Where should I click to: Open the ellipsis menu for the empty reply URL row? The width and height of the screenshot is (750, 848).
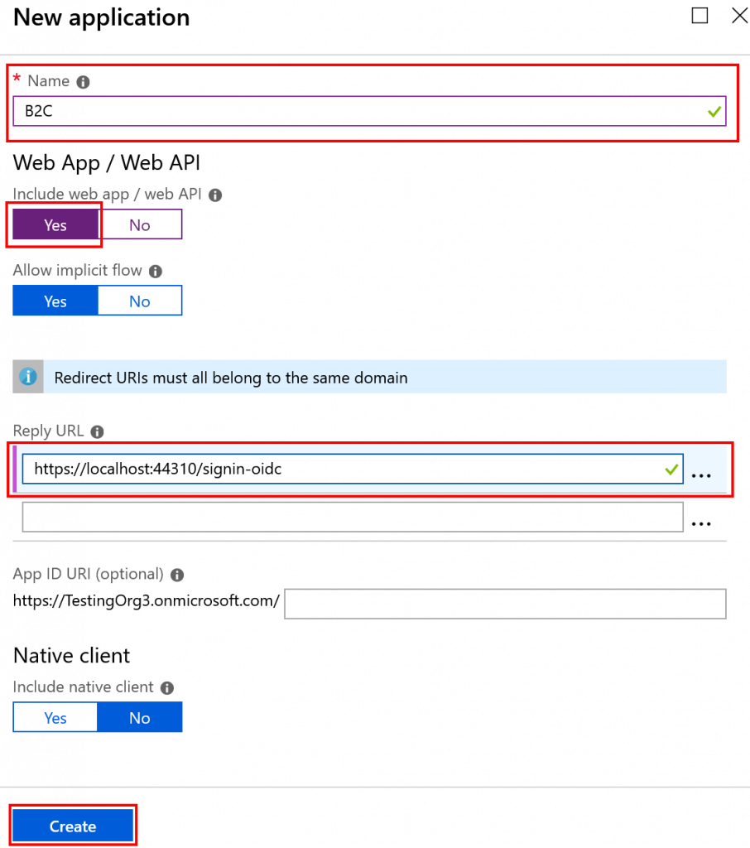(701, 523)
